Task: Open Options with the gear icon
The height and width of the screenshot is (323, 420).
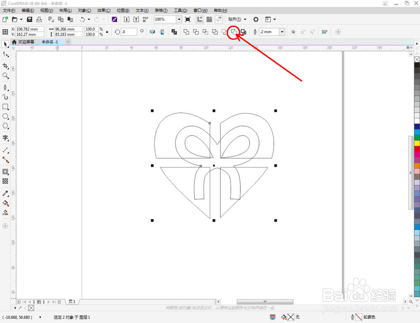Action: [x=256, y=19]
